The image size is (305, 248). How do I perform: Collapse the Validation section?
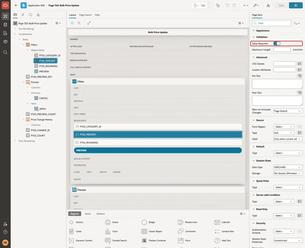[253, 37]
